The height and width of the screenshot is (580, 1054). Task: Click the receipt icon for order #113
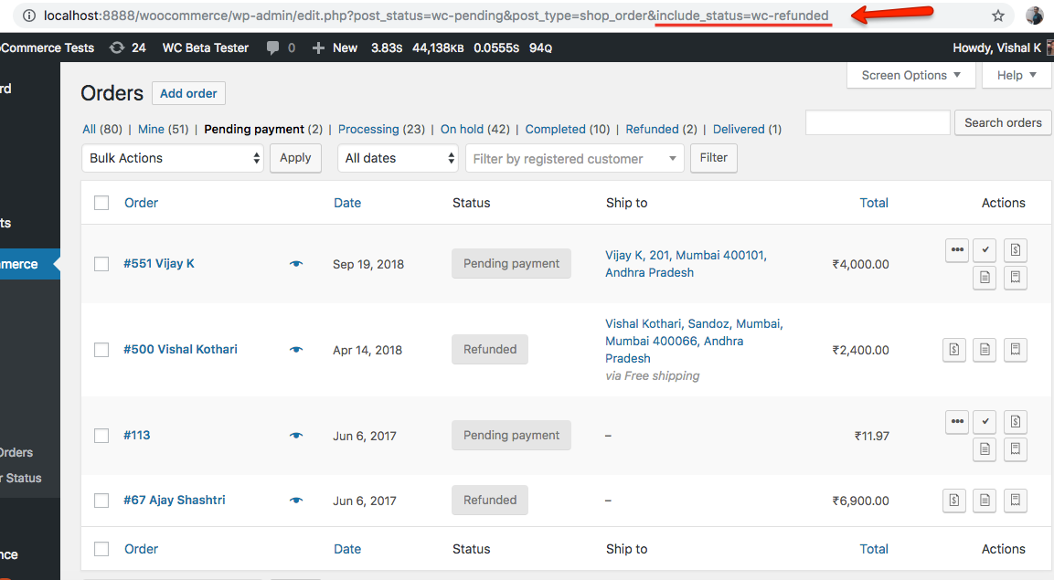(1015, 449)
